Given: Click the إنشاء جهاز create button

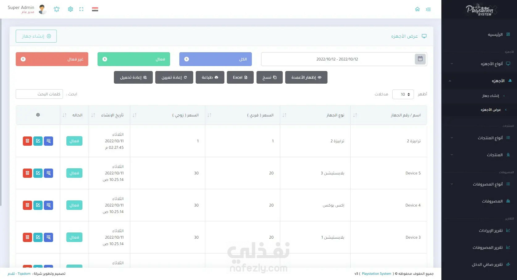Looking at the screenshot, I should (36, 36).
